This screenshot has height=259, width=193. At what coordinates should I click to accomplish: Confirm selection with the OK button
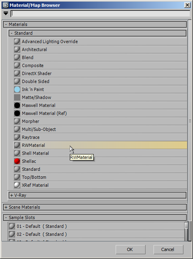130,249
